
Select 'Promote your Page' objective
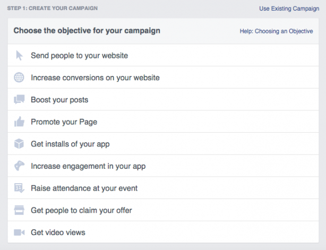pos(163,122)
